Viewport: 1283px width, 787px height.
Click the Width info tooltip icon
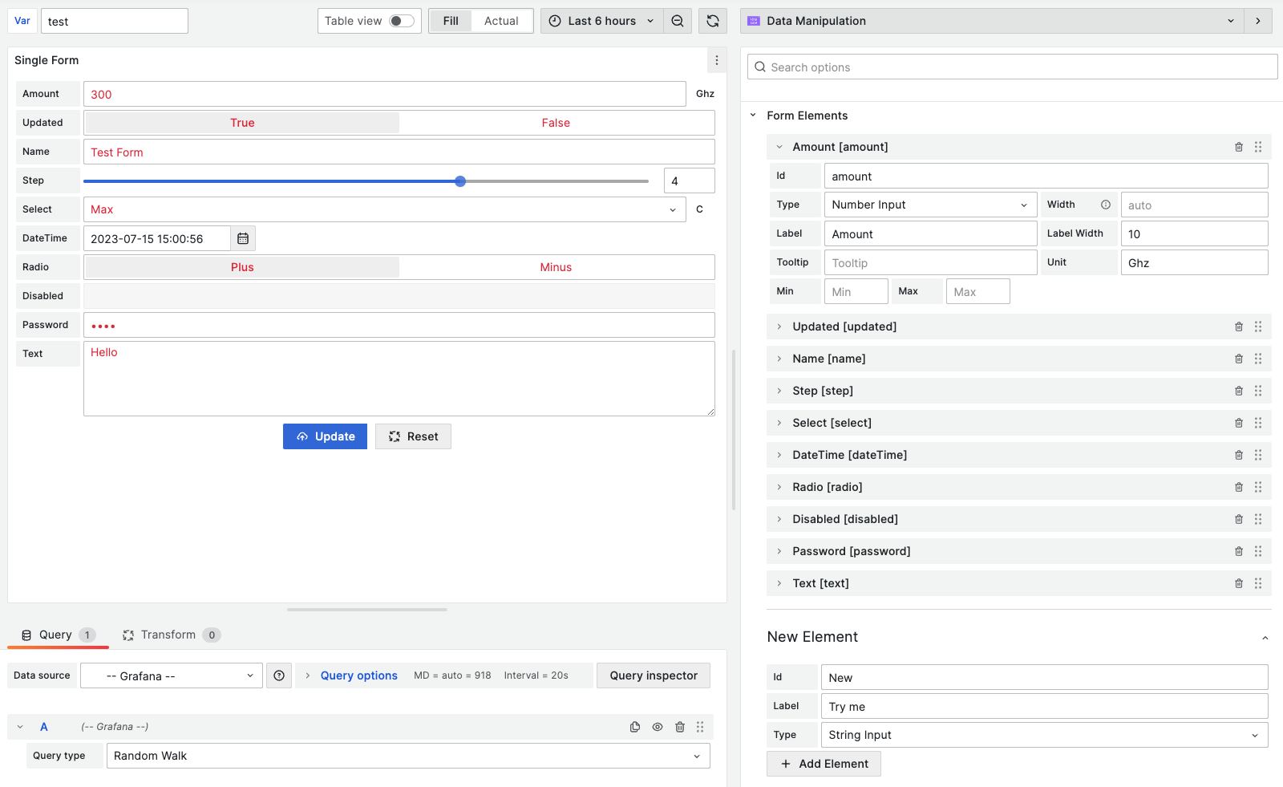(1106, 205)
